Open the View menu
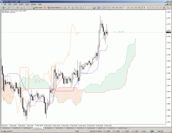Viewport: 172px width, 133px height. [x=10, y=4]
